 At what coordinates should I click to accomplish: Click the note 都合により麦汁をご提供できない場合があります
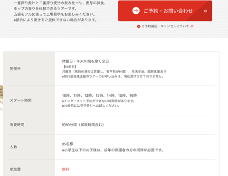tap(55, 20)
